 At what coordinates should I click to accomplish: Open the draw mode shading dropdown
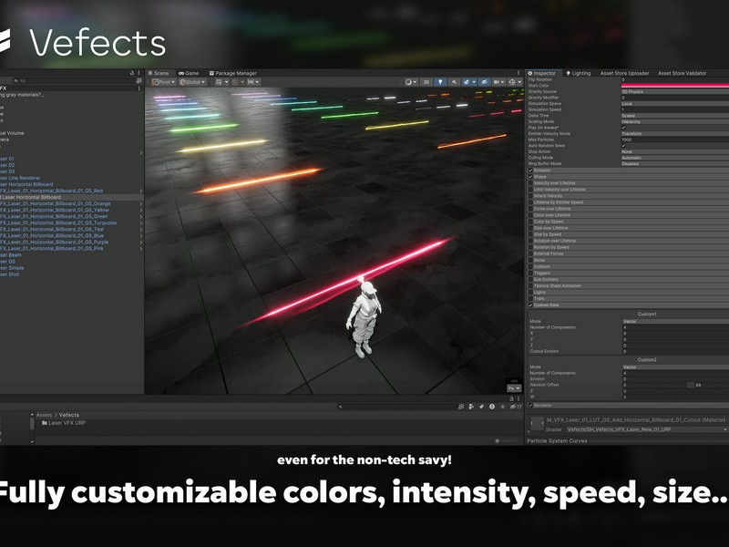coord(411,82)
